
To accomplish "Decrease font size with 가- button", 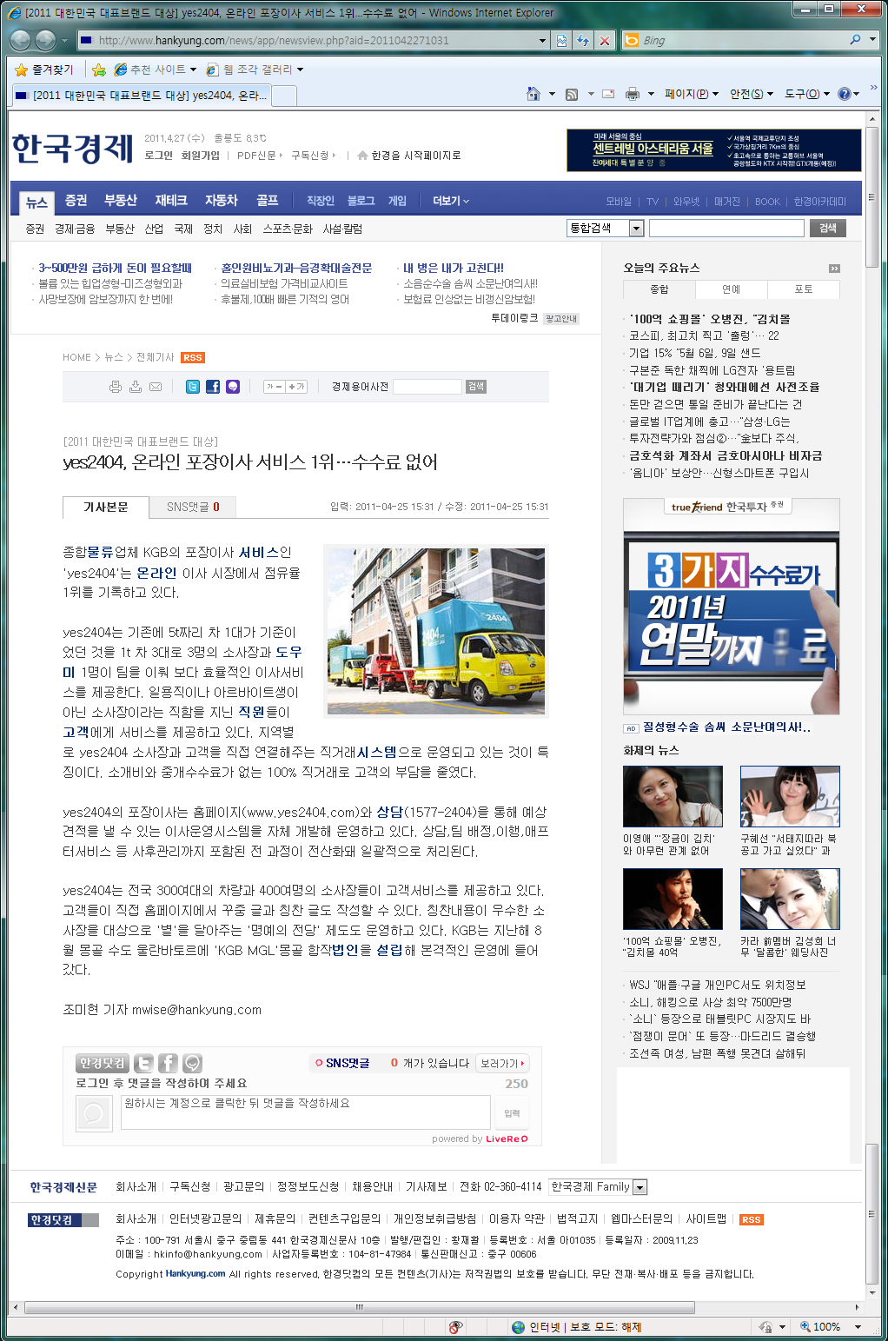I will [275, 387].
